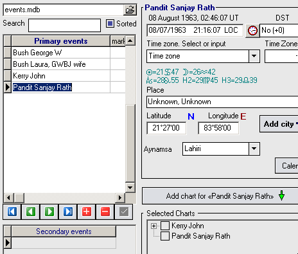Open the events.mdb file browser folder icon
This screenshot has height=254, width=298.
pos(130,10)
